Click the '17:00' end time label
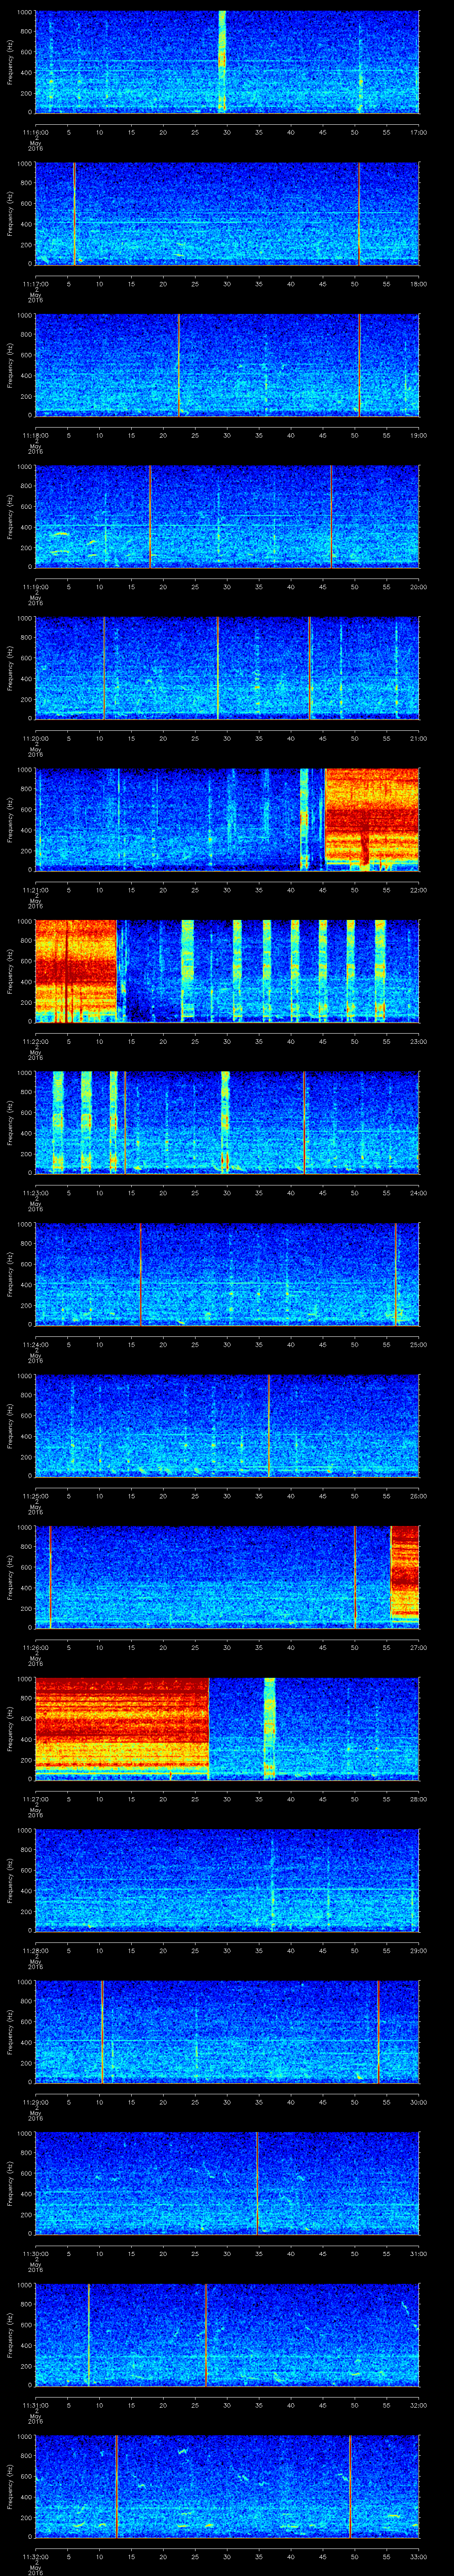 (x=419, y=132)
